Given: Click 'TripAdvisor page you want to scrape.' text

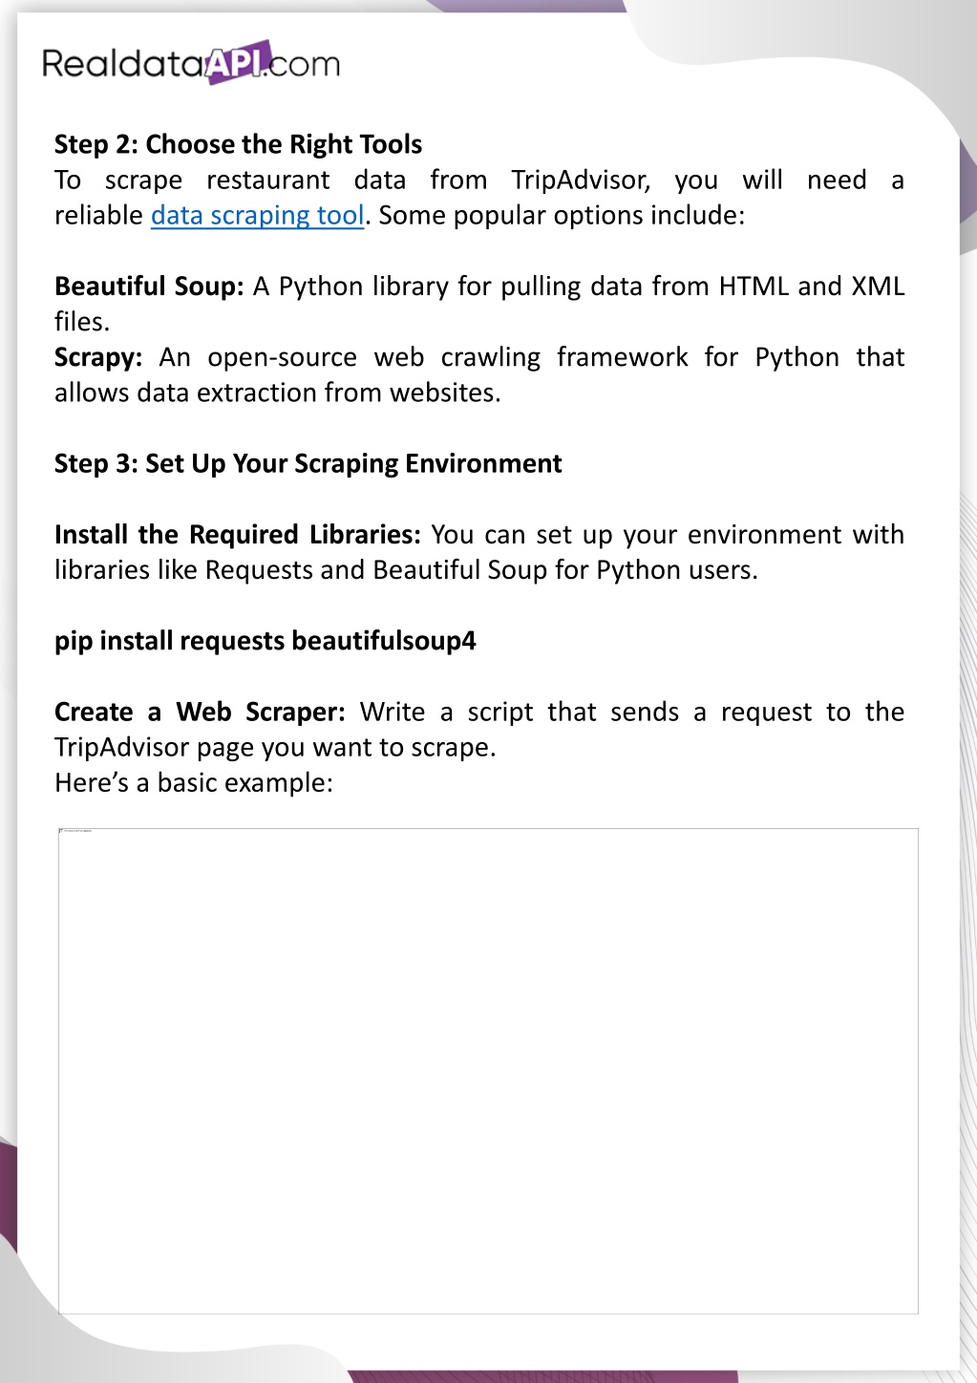Looking at the screenshot, I should point(275,748).
